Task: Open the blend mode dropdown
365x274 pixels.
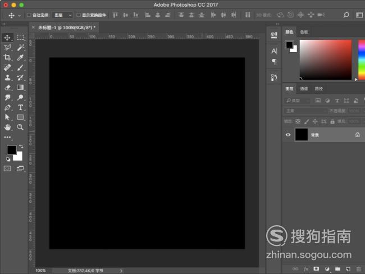Action: 305,111
